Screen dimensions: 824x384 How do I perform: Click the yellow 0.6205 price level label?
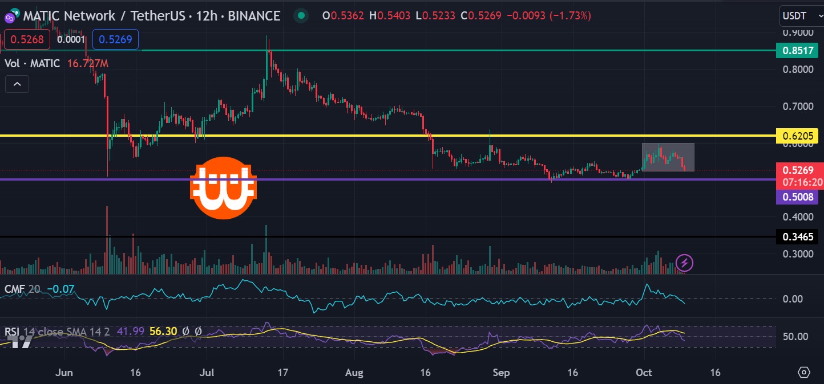pyautogui.click(x=797, y=136)
